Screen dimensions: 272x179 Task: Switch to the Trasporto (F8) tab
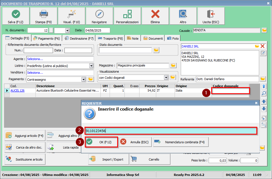tap(110, 38)
